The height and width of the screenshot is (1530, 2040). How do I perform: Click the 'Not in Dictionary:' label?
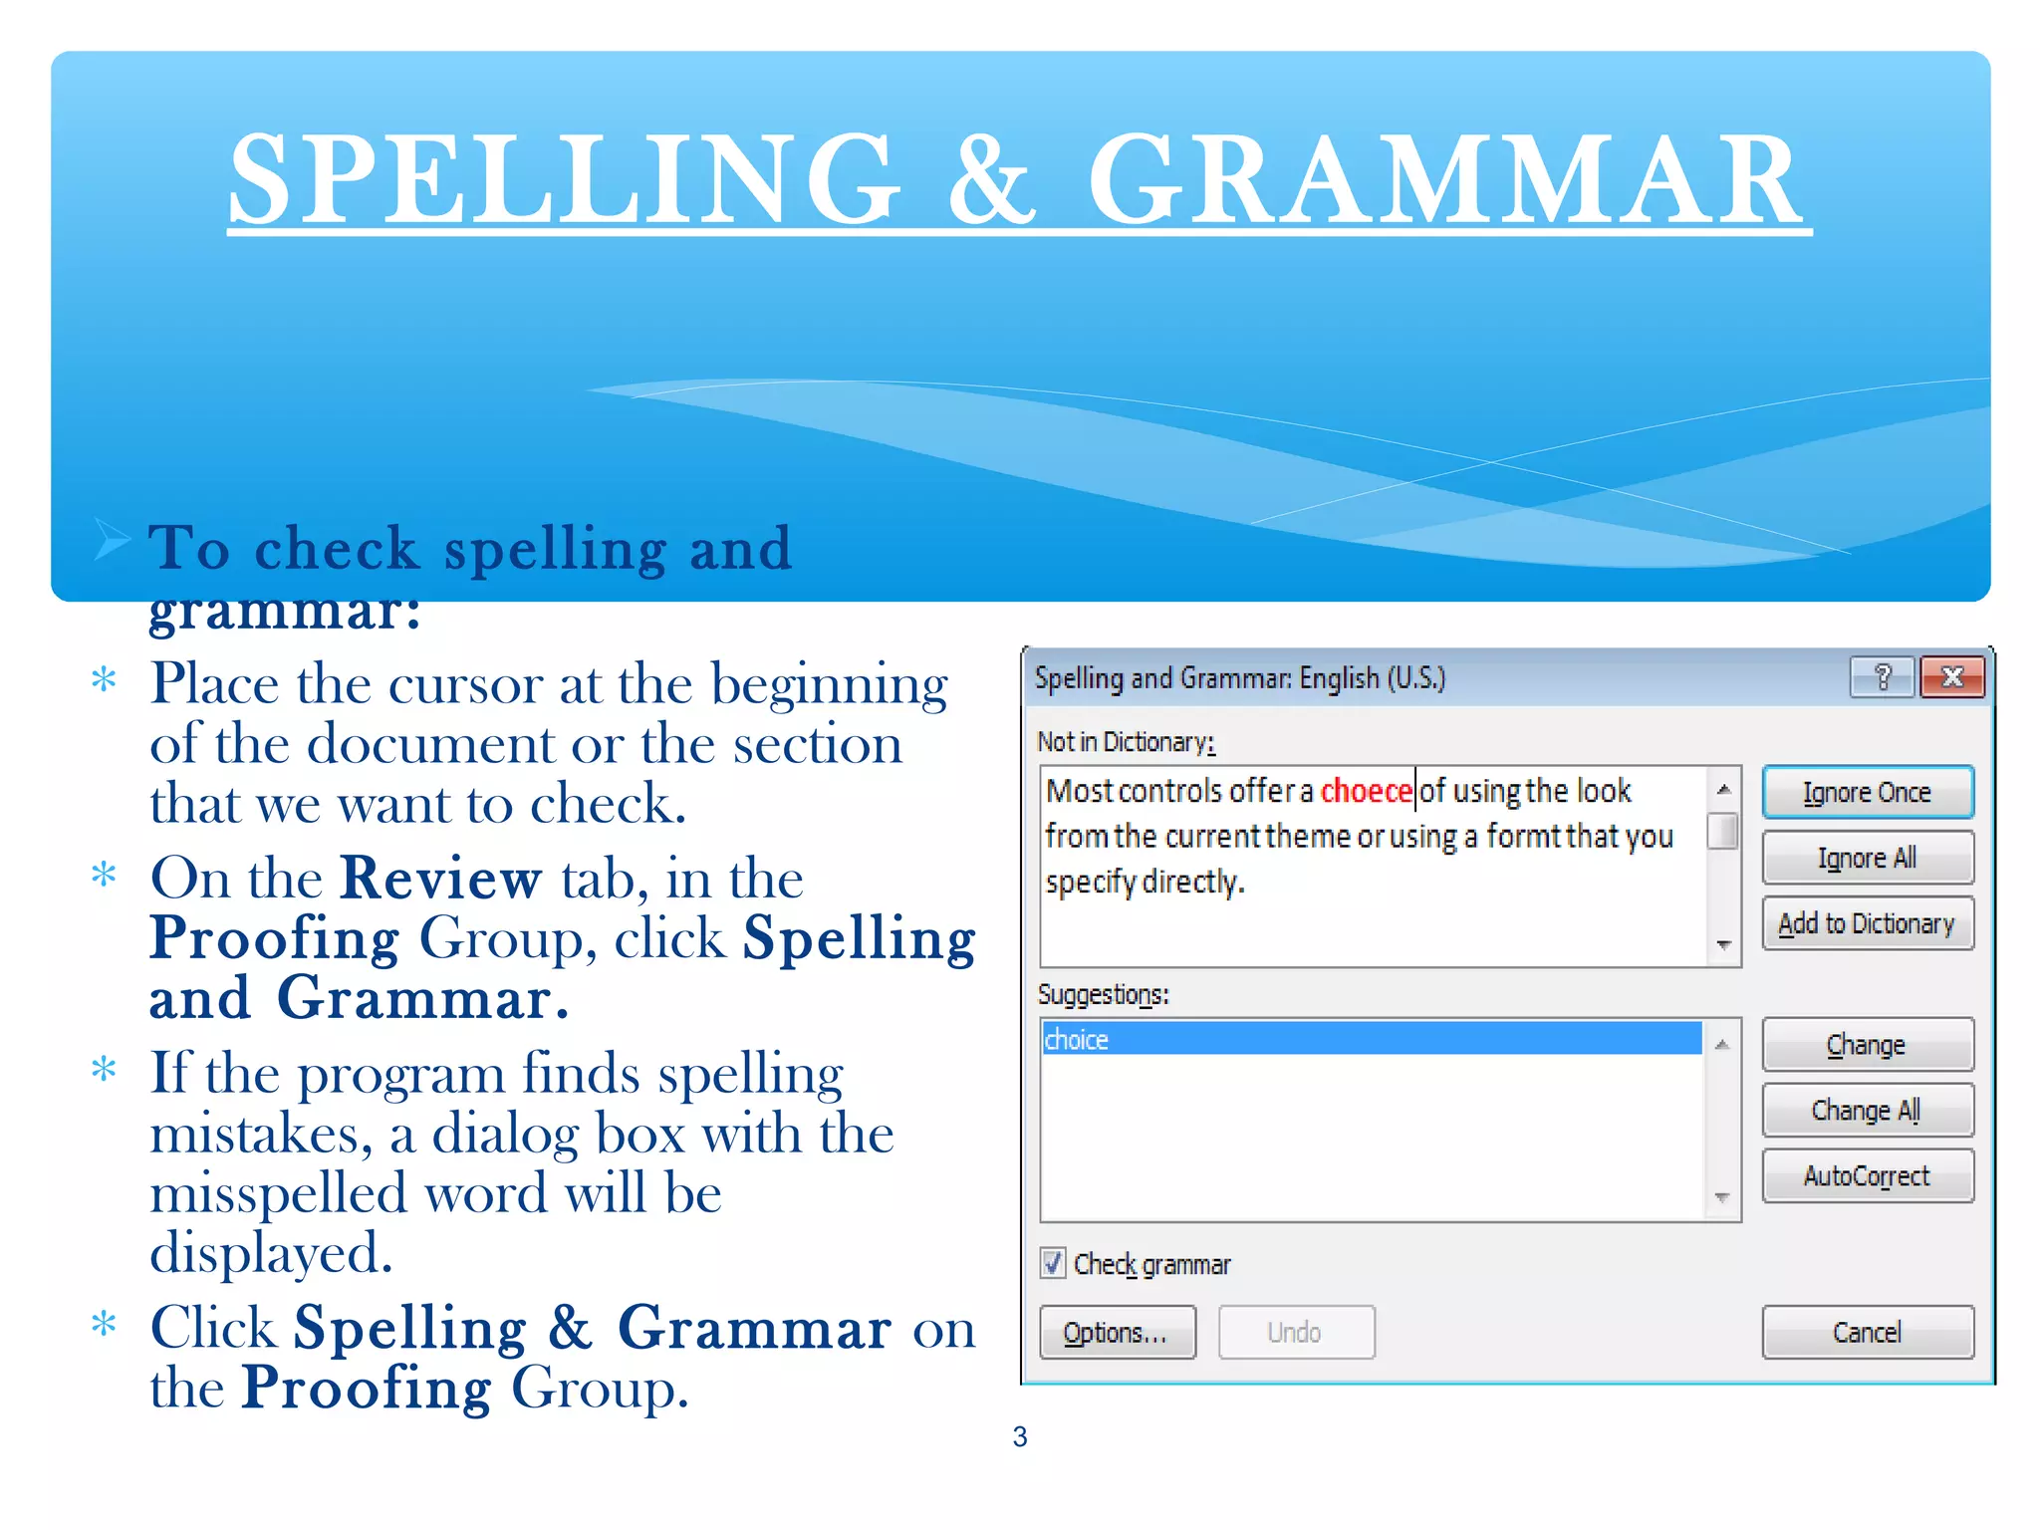pyautogui.click(x=1127, y=742)
